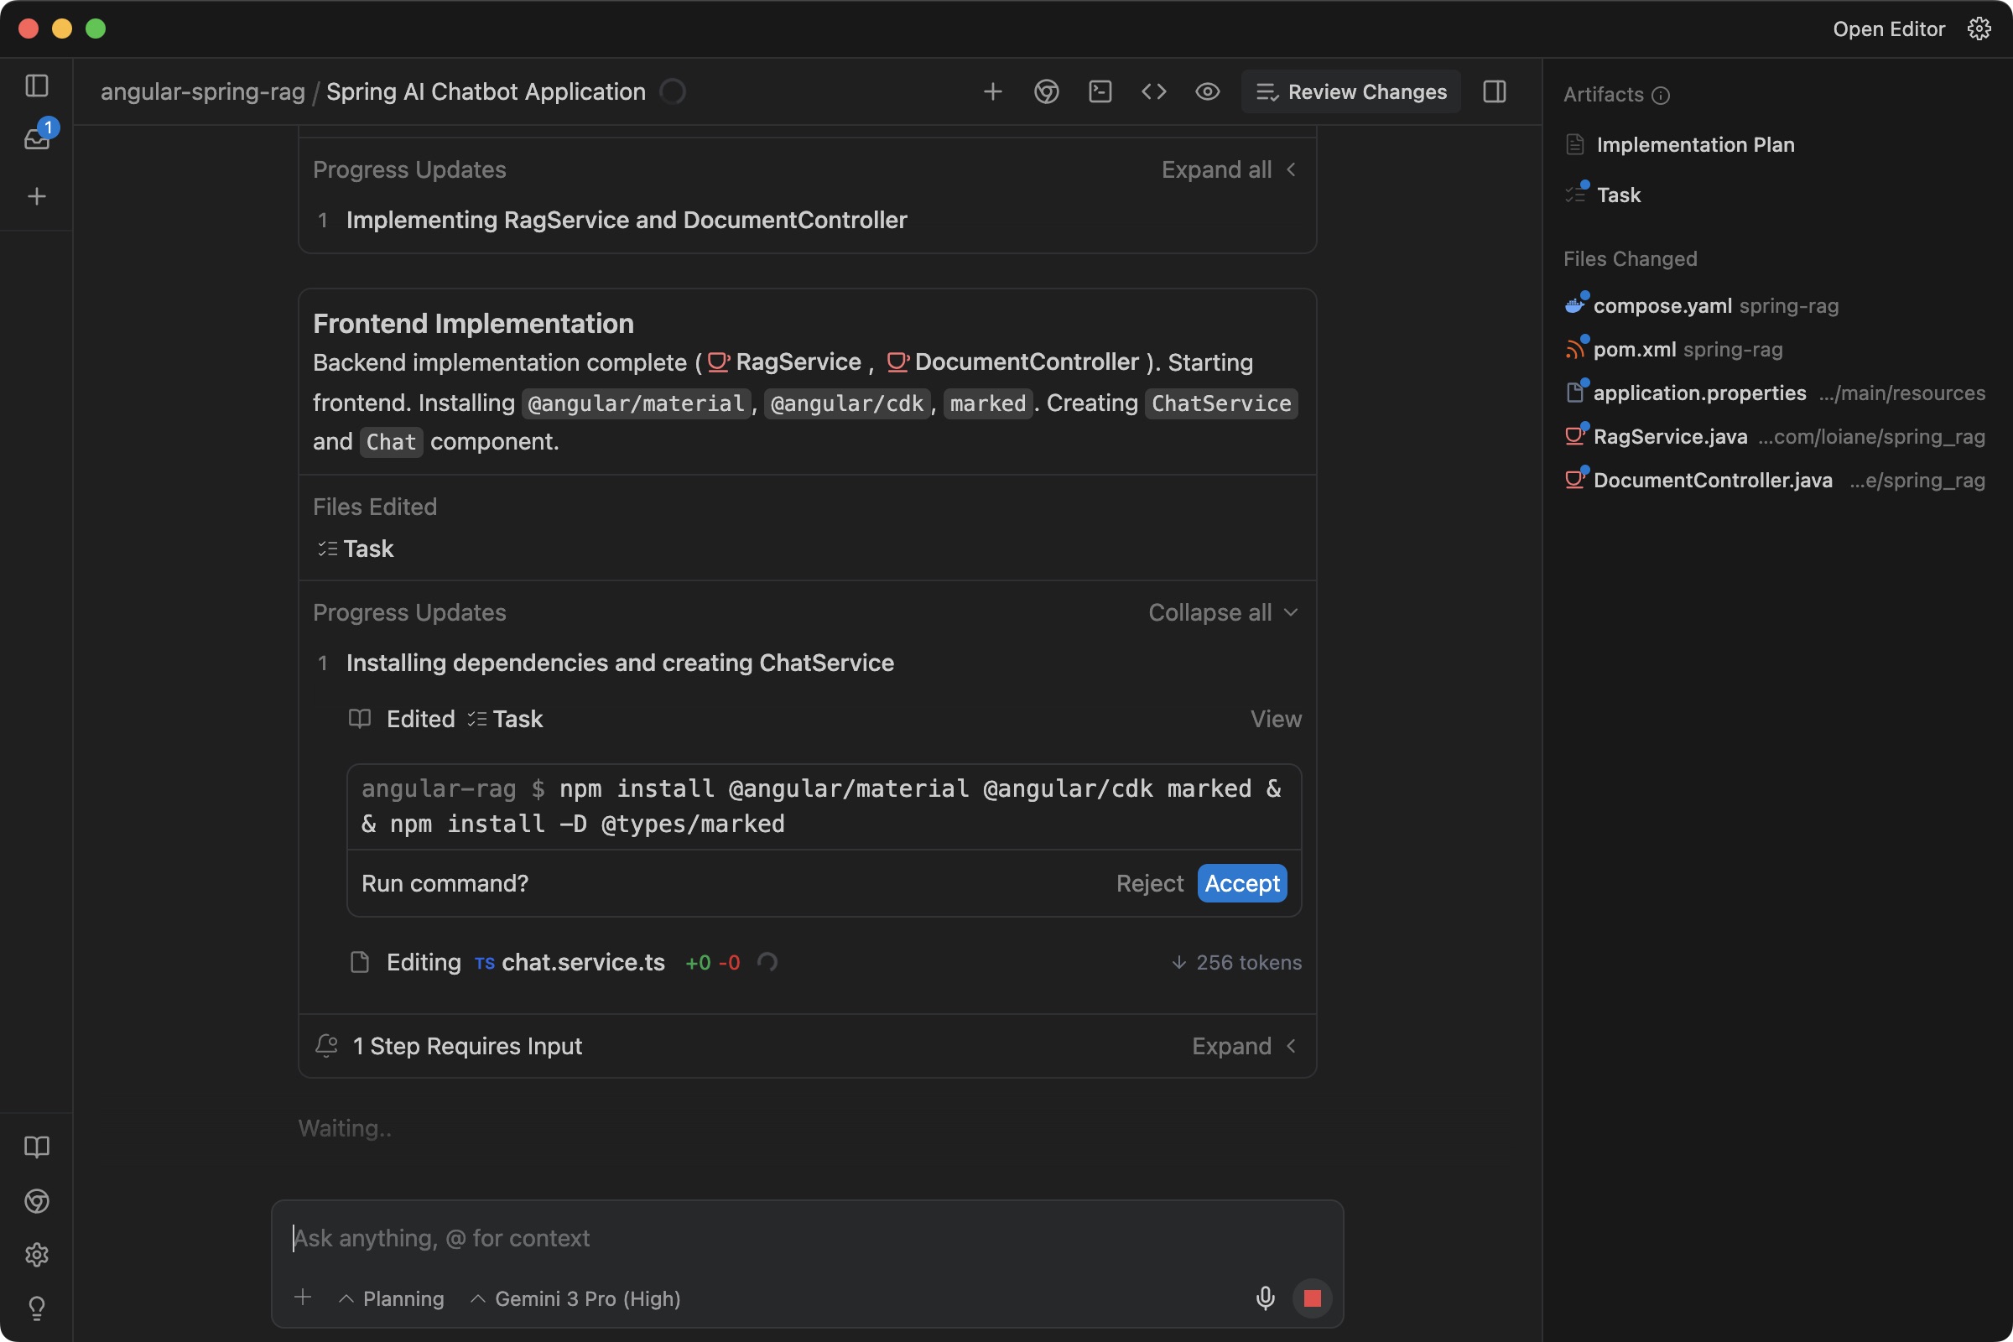2013x1342 pixels.
Task: Click Review Changes button
Action: point(1351,91)
